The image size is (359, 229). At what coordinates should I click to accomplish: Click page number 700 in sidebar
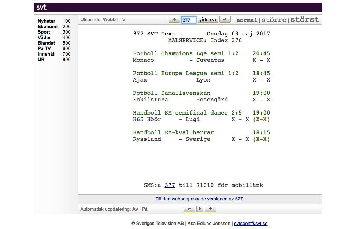tap(67, 54)
